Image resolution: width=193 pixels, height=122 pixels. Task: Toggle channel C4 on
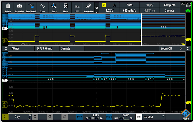64,117
